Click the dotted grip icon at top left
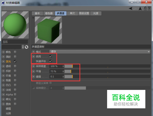Image resolution: width=153 pixels, height=116 pixels. pos(4,8)
